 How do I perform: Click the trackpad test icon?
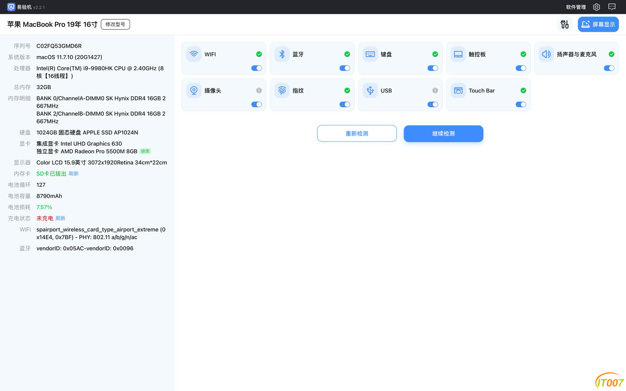(x=458, y=54)
